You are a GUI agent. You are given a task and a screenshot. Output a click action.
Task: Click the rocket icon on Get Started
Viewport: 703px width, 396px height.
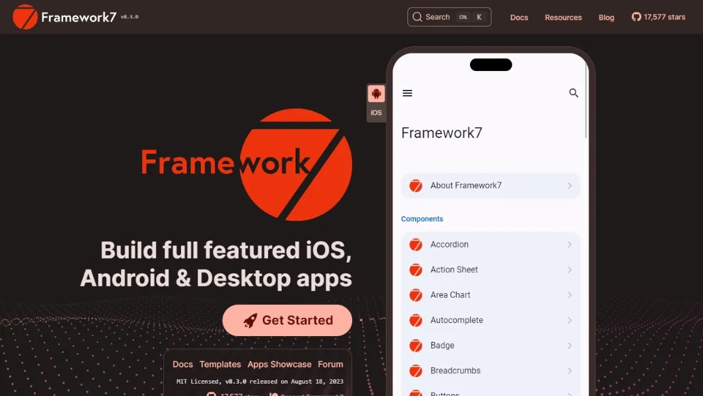coord(250,320)
